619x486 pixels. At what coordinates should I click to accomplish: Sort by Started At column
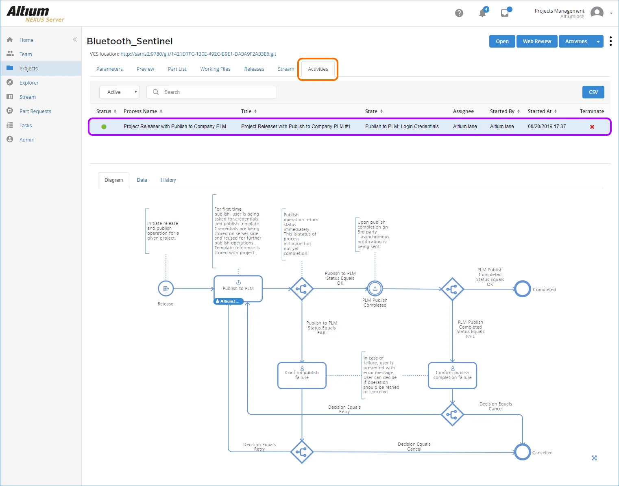click(543, 111)
